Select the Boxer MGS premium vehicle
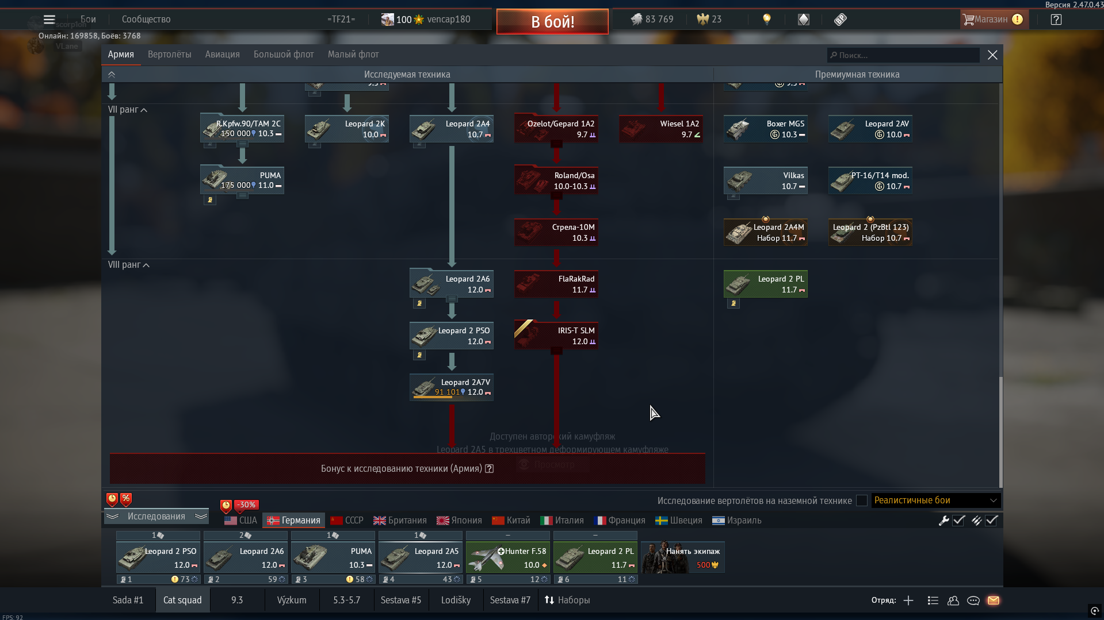Screen dimensions: 1104x620 pos(766,129)
